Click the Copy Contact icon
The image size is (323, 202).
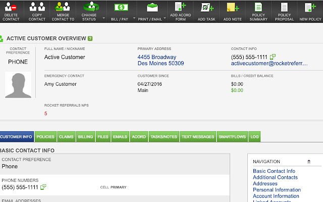click(37, 8)
